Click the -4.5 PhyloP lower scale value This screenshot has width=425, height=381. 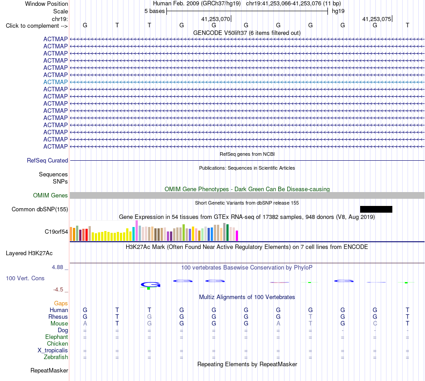[x=58, y=290]
